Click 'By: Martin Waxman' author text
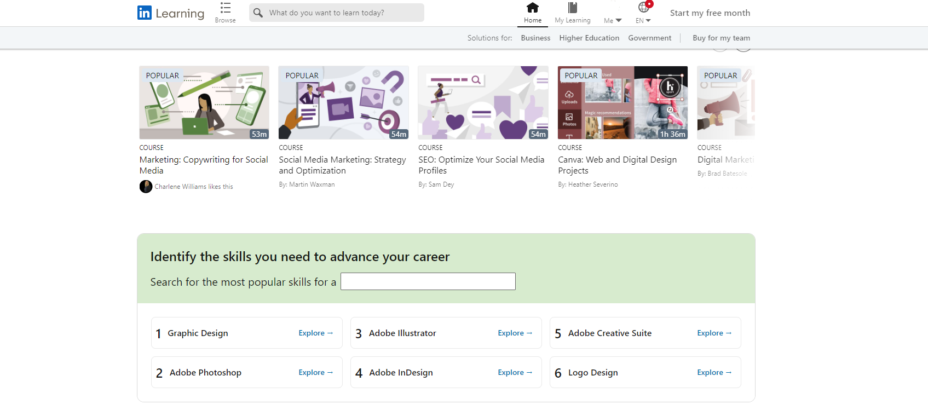The width and height of the screenshot is (928, 416). [307, 184]
